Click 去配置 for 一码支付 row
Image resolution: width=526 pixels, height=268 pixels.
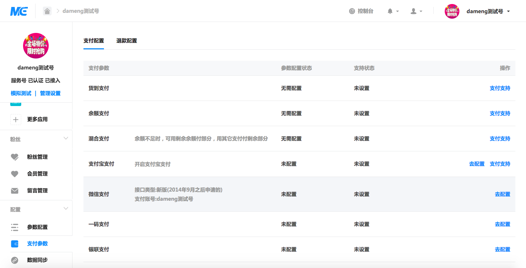click(x=503, y=224)
